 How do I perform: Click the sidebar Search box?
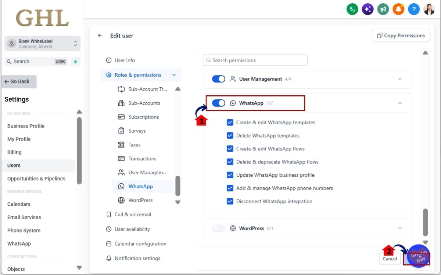pos(37,62)
